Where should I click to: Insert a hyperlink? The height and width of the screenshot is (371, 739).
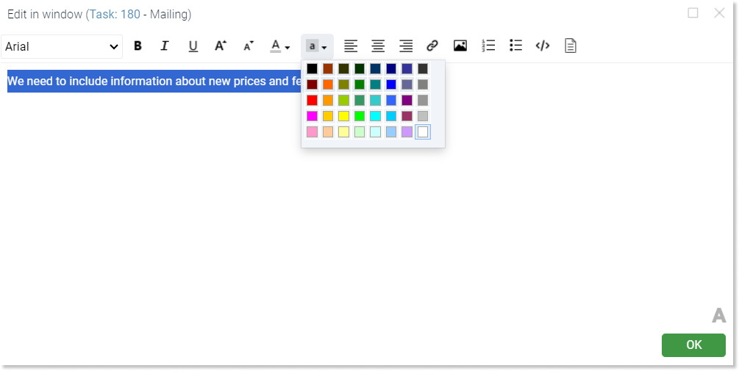click(432, 46)
